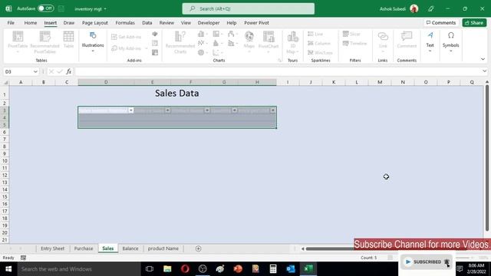Click the Link icon in Links group
Screen dimensions: 491x276
[383, 41]
